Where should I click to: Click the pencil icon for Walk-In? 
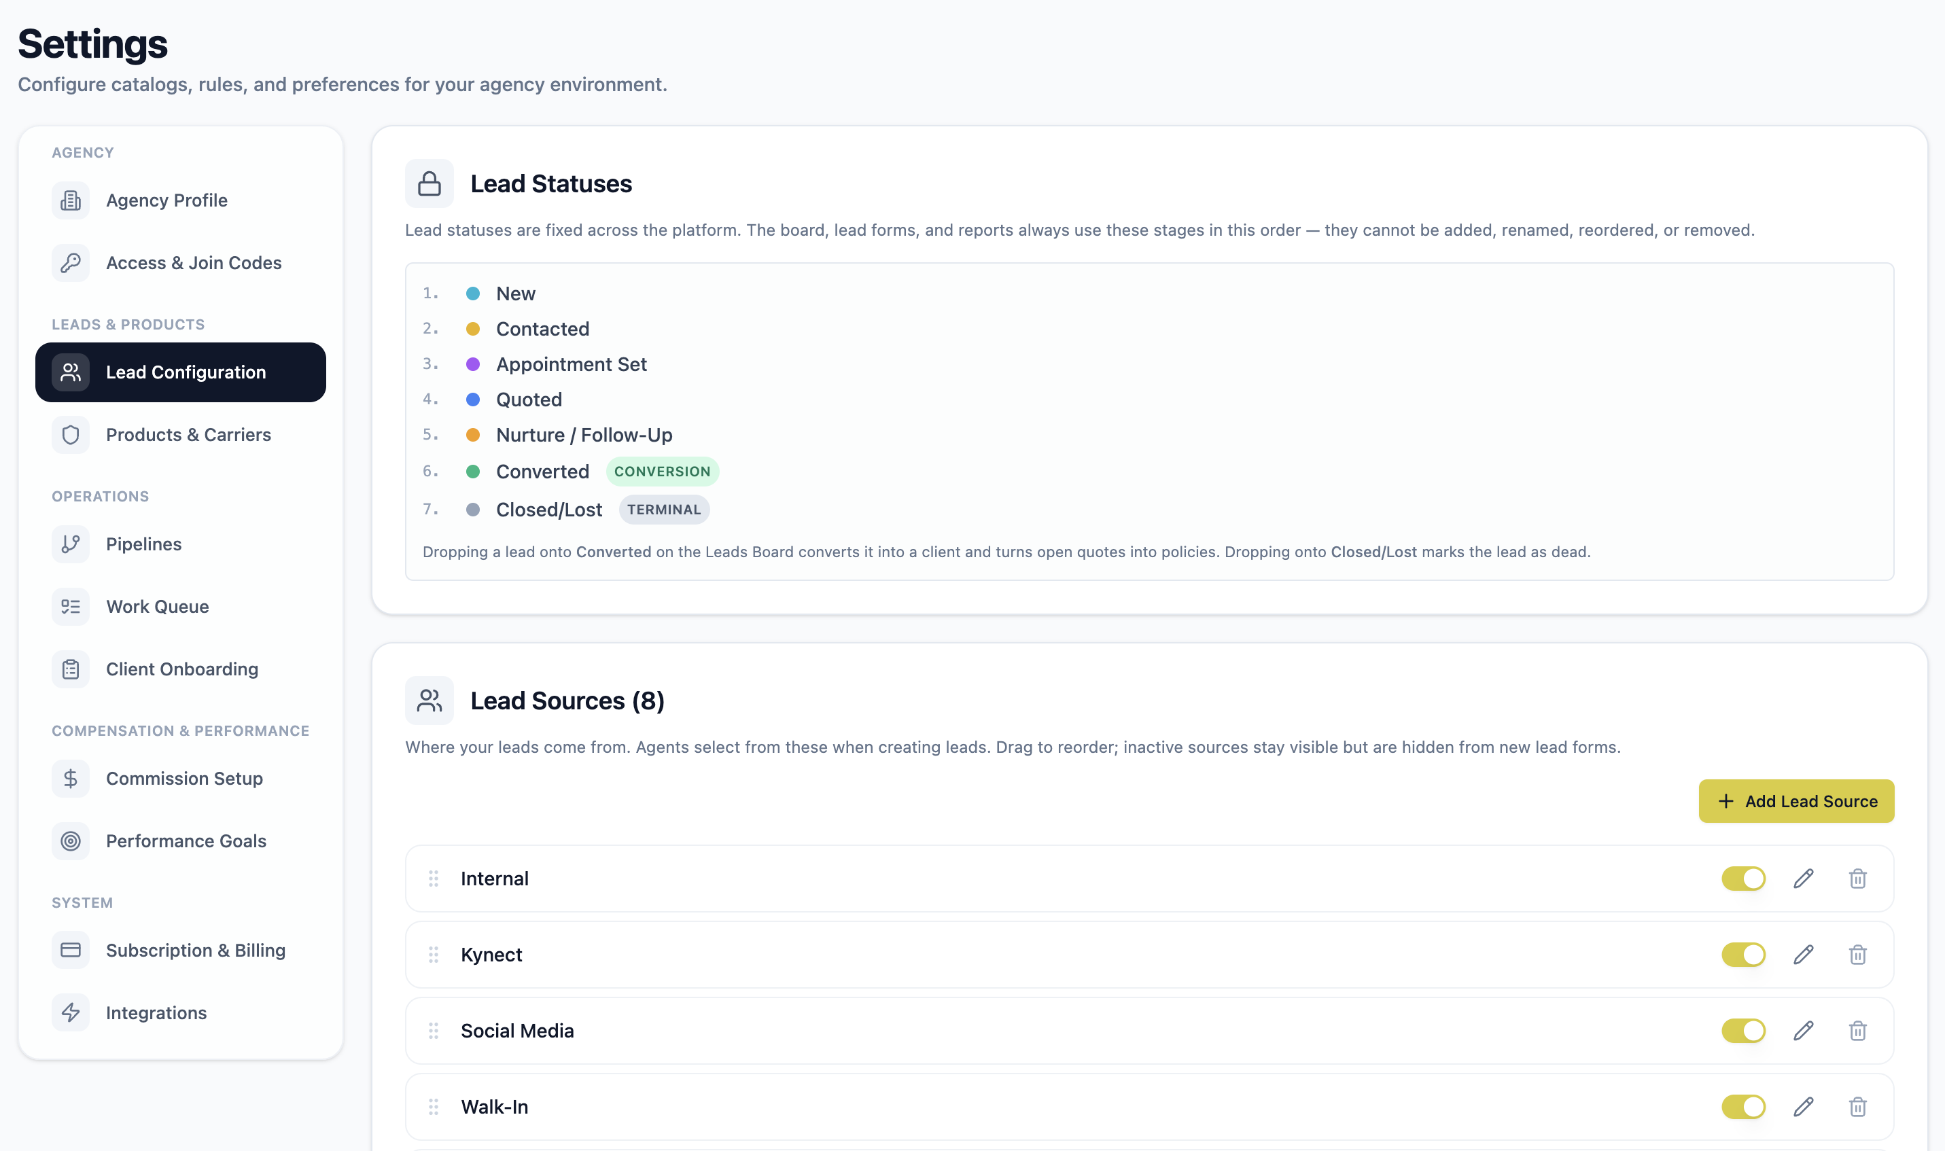coord(1804,1107)
